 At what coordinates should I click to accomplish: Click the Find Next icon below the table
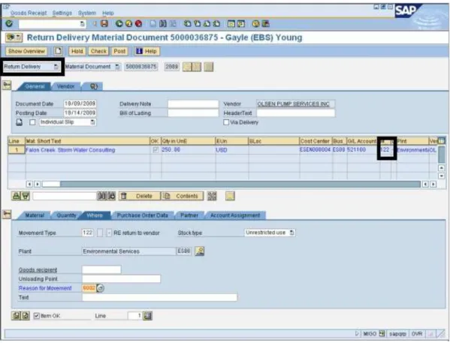coord(111,196)
